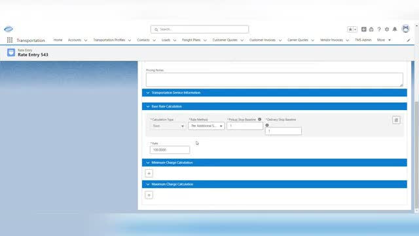This screenshot has width=419, height=236.
Task: Open the Setup gear icon
Action: (x=387, y=29)
